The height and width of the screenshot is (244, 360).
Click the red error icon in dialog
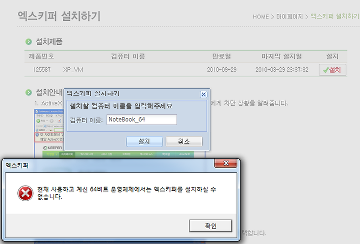point(25,193)
